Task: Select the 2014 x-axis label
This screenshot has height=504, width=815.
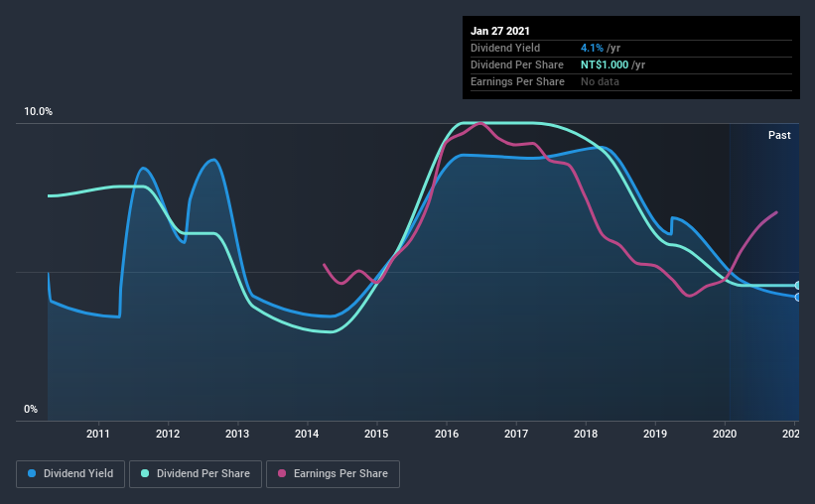Action: [307, 434]
